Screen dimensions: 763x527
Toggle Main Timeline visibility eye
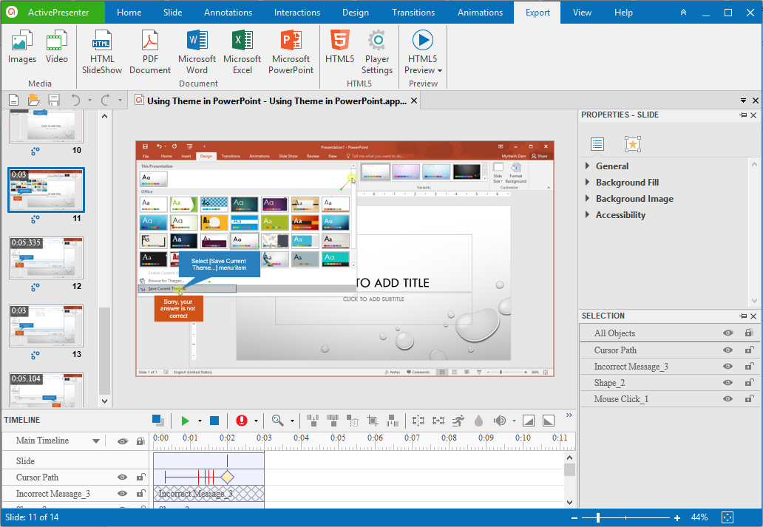[x=123, y=441]
